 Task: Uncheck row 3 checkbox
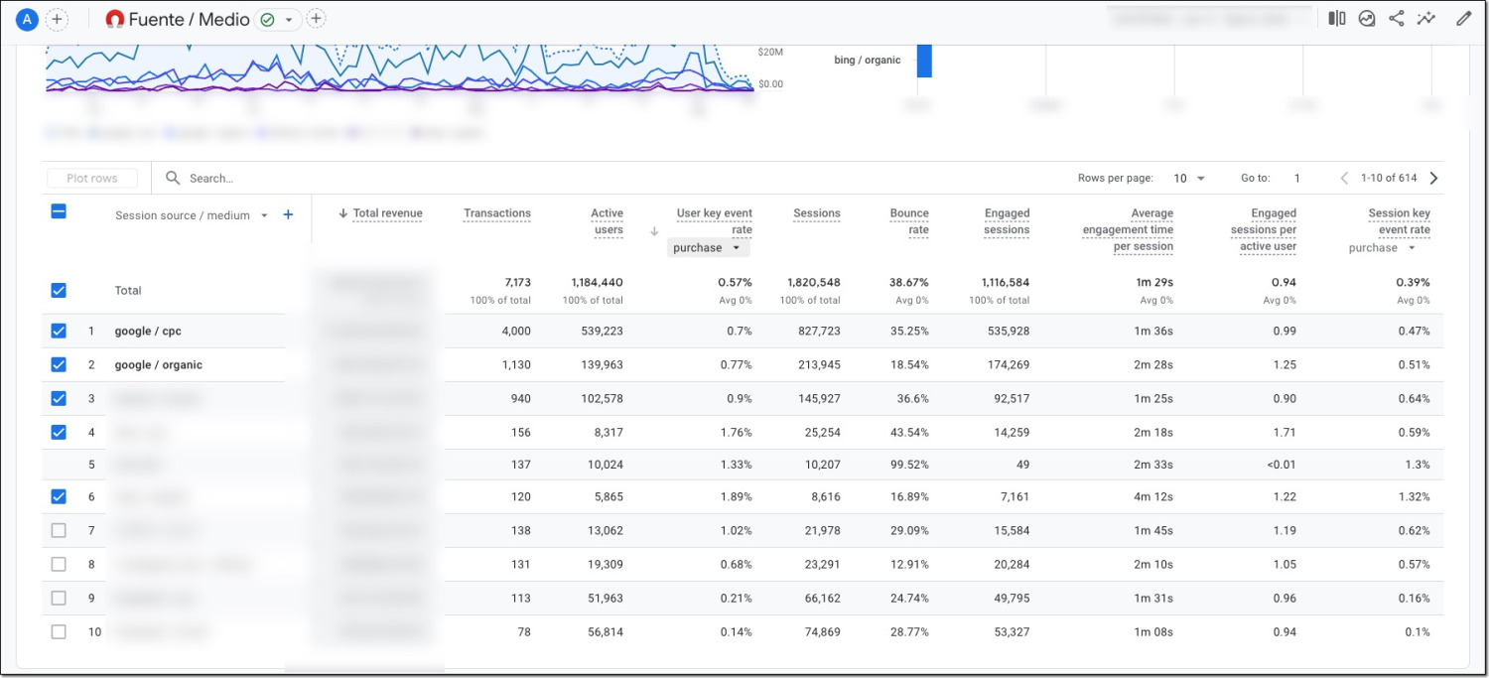[59, 398]
